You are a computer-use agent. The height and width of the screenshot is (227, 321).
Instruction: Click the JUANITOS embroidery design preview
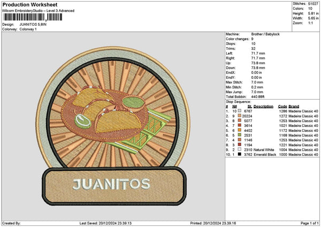[x=113, y=126]
